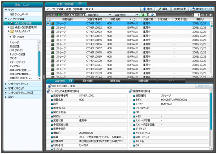Go to previous page arrow in pager

pos(193,15)
